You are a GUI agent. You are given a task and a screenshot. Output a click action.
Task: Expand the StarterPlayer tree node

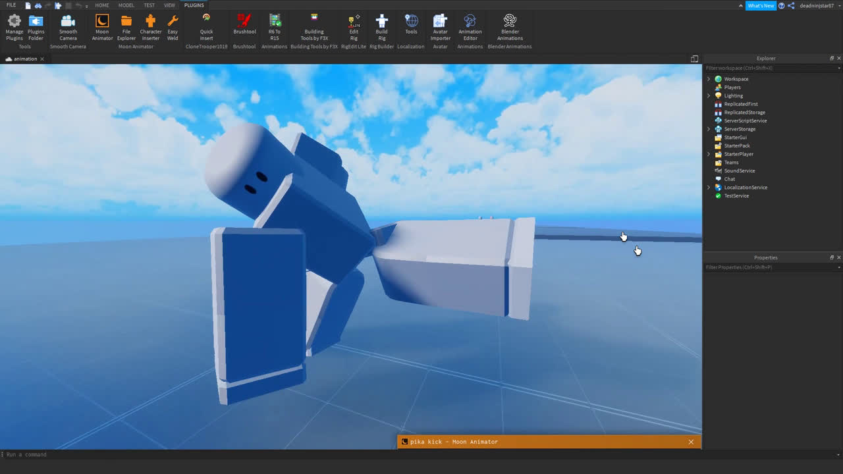point(709,154)
